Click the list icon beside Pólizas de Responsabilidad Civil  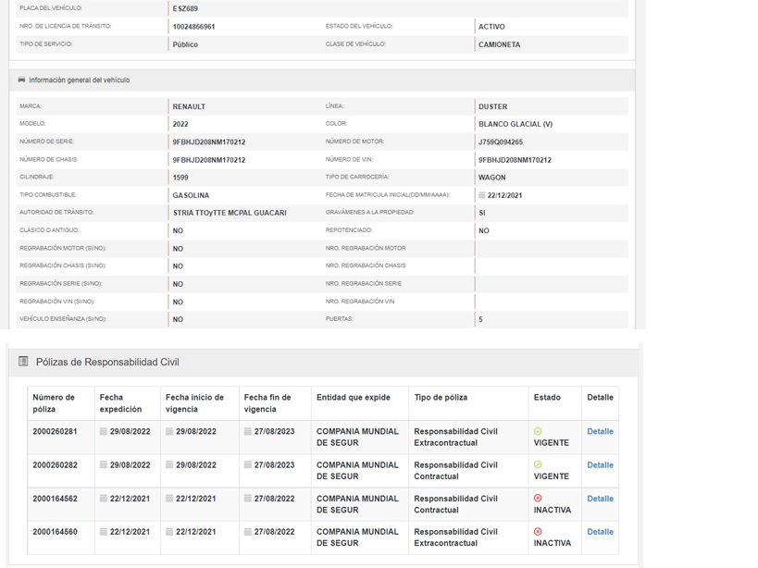(x=23, y=362)
